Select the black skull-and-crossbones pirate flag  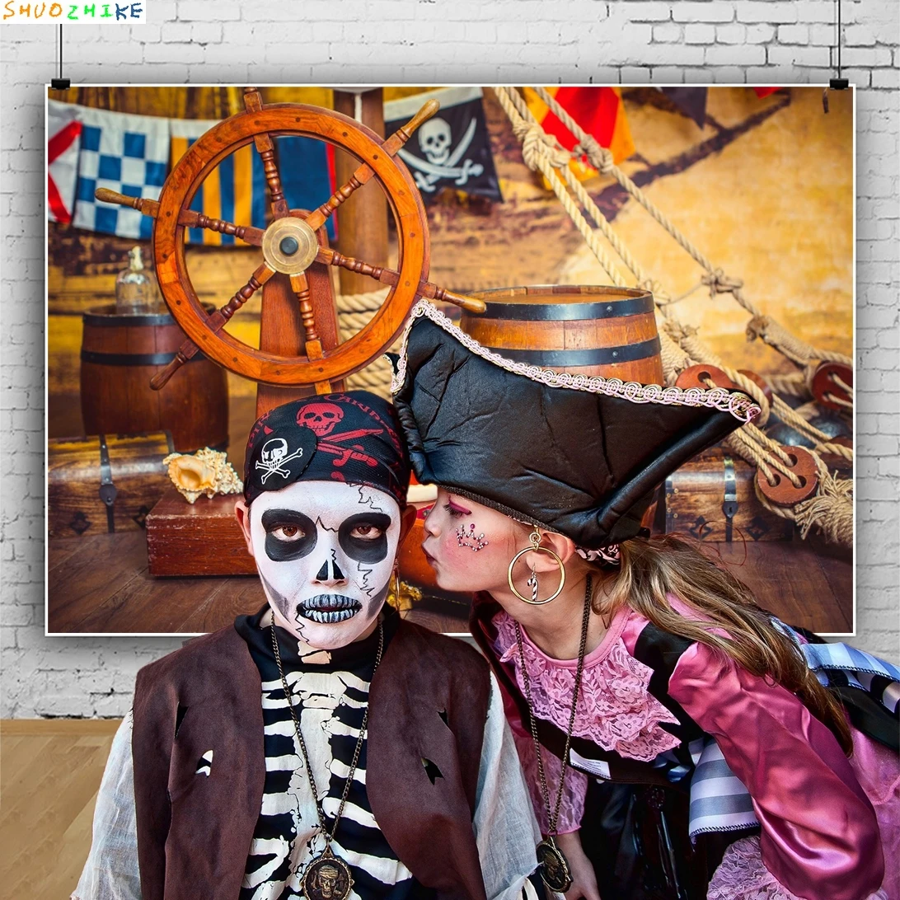441,146
